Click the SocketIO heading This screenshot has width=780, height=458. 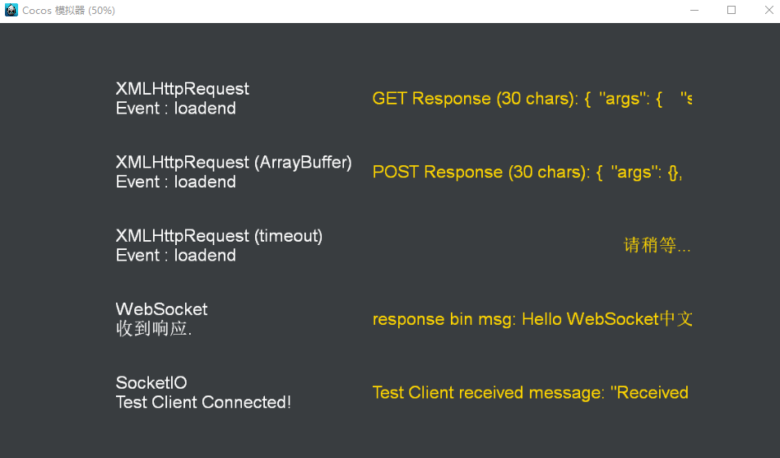pyautogui.click(x=151, y=382)
